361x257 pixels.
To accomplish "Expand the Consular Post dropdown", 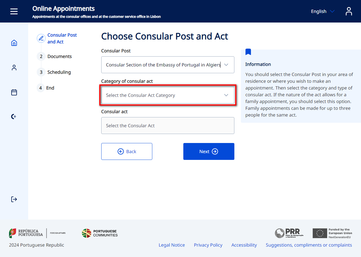I will (168, 65).
